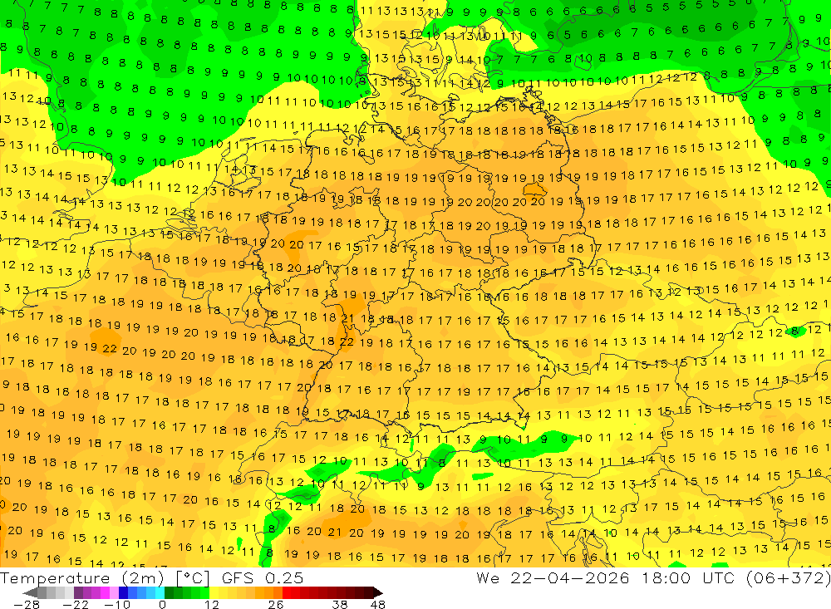Click the '(06+372)' forecast run label
The height and width of the screenshot is (609, 831).
[788, 577]
